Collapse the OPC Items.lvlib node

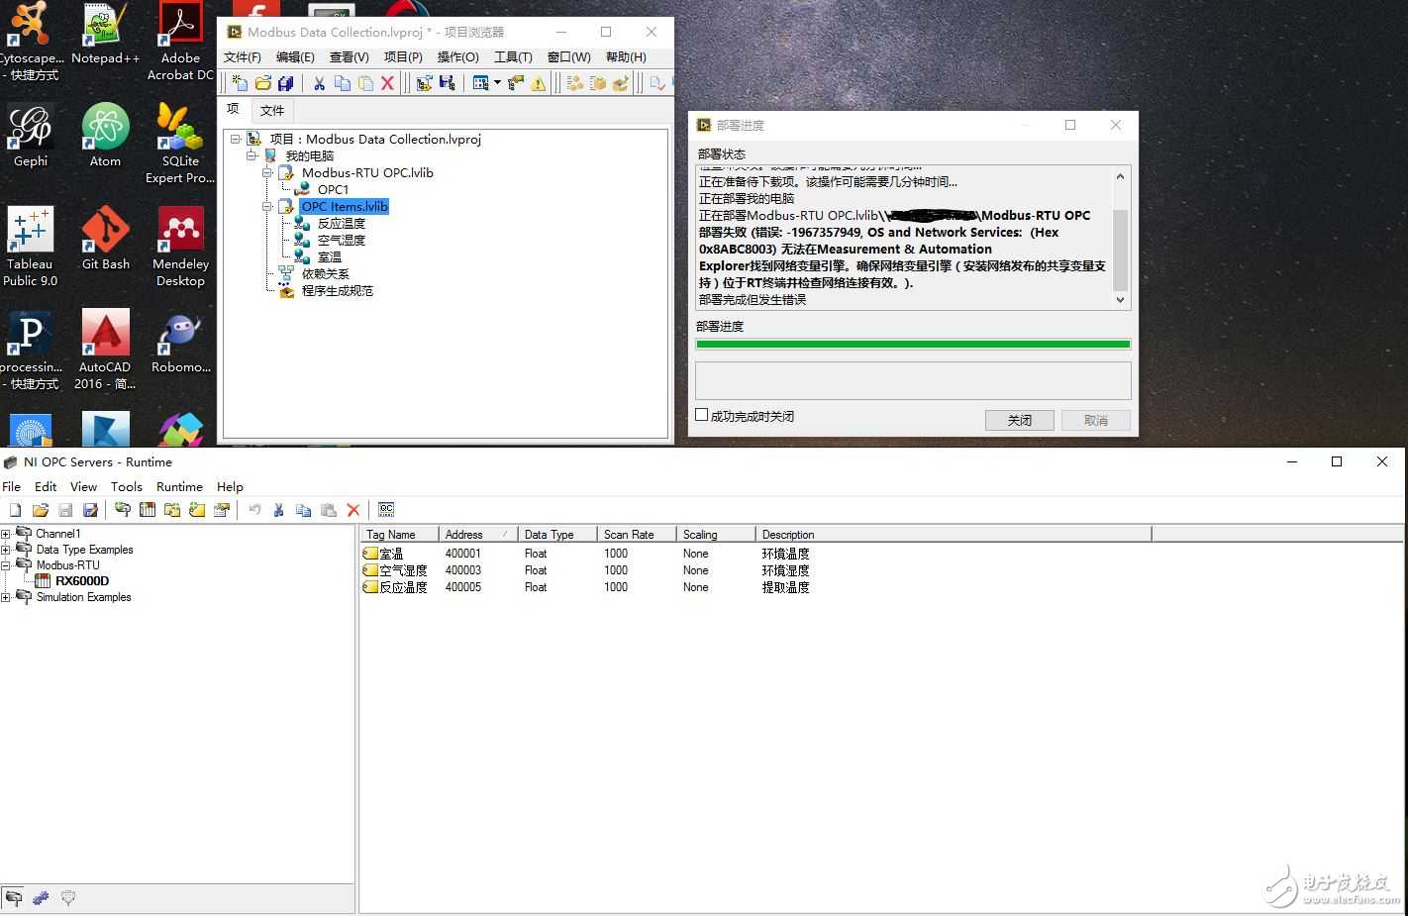(267, 206)
